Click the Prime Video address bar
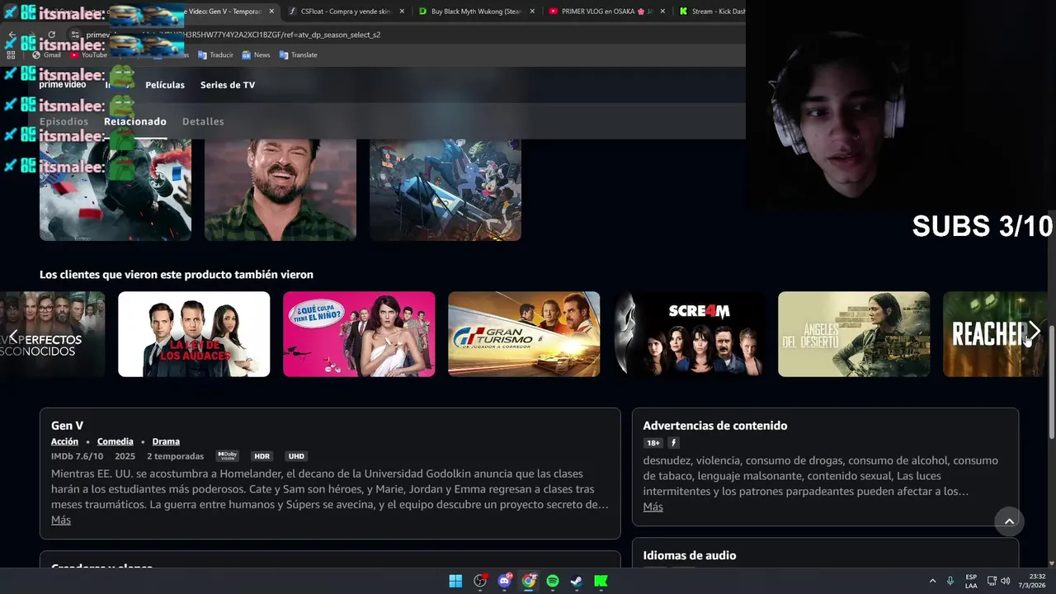The width and height of the screenshot is (1056, 594). pyautogui.click(x=404, y=35)
